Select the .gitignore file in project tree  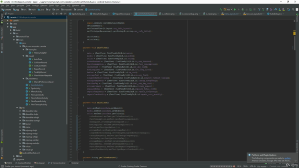(20, 160)
